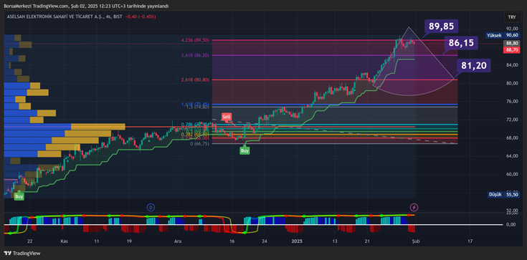The width and height of the screenshot is (527, 260).
Task: Open the dividend 'D' marker on timeline
Action: pos(151,207)
